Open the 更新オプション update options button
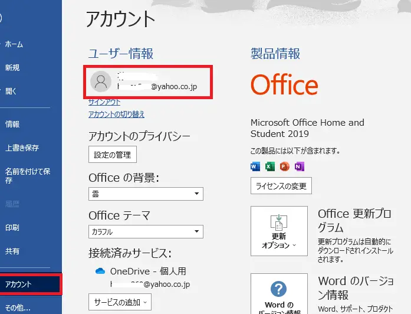The image size is (411, 314). coord(279,231)
